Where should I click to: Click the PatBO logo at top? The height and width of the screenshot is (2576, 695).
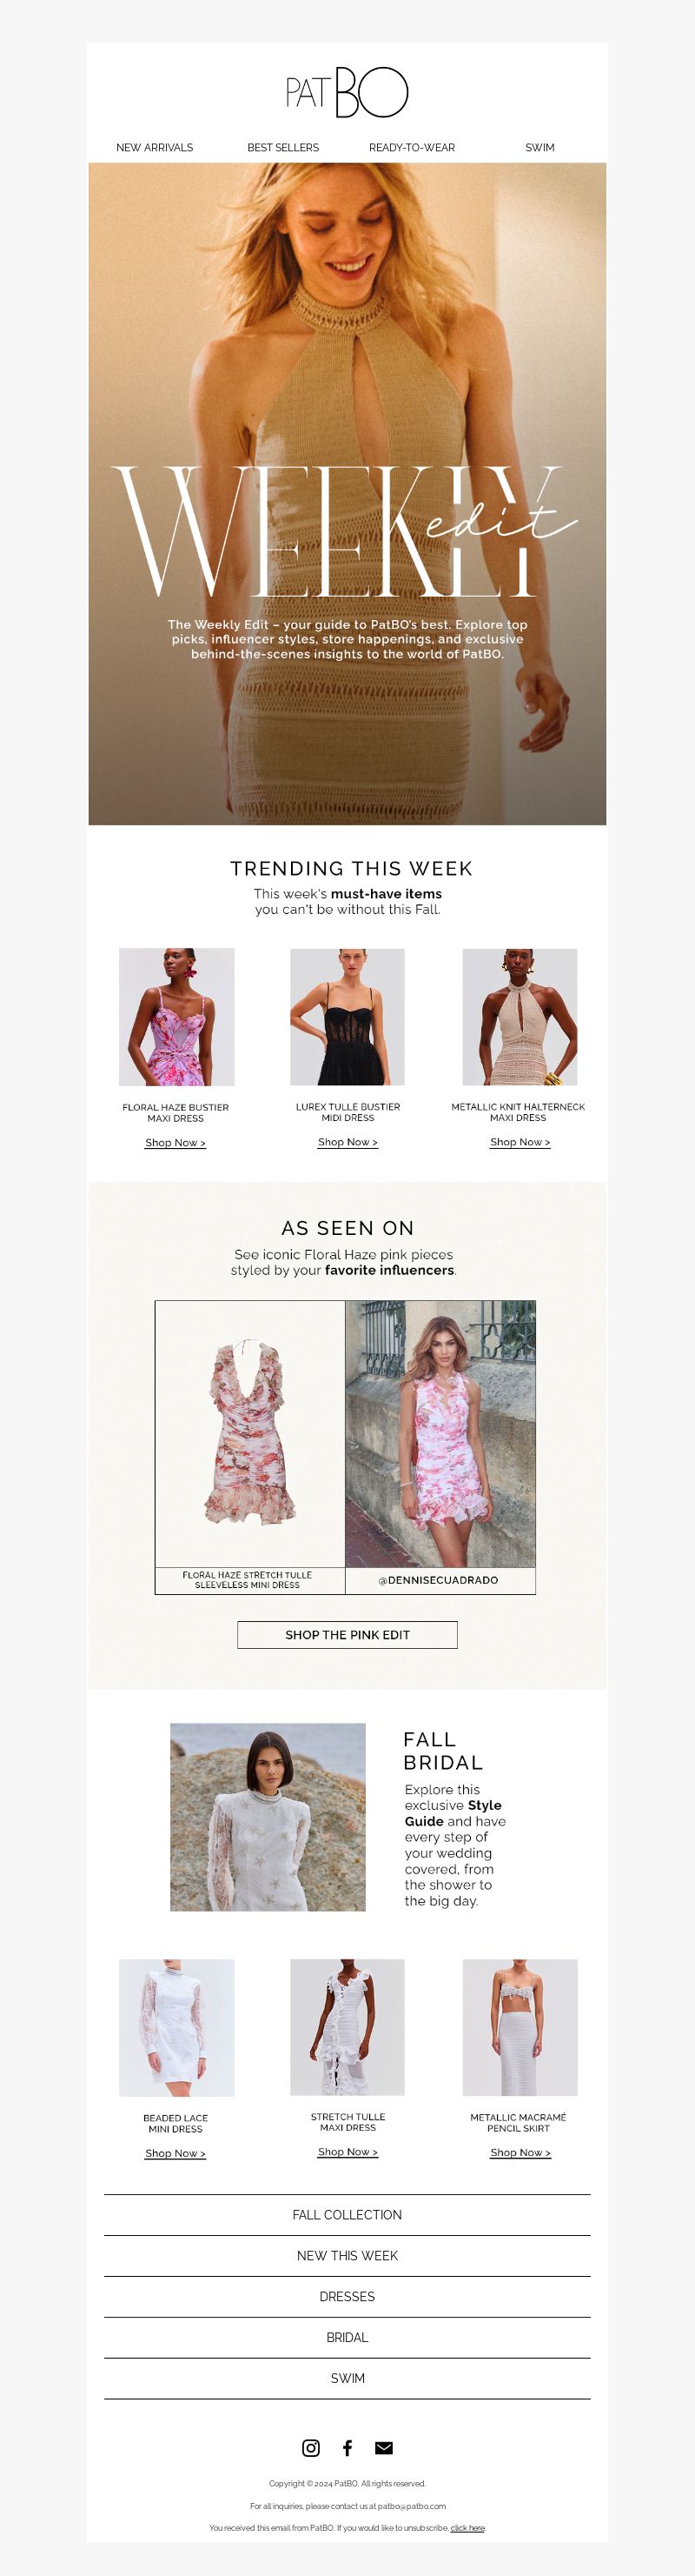(347, 93)
